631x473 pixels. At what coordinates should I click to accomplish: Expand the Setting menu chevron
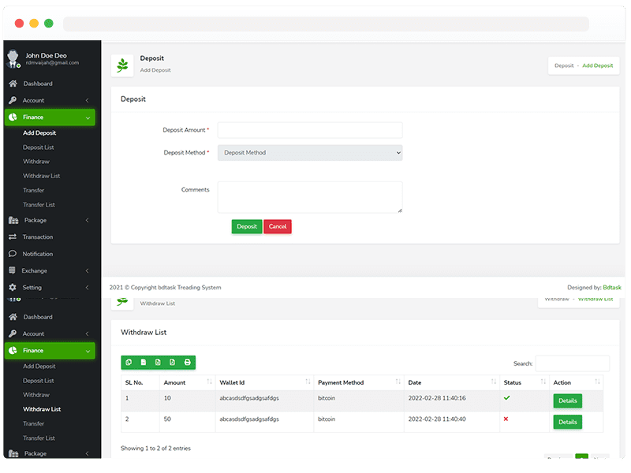tap(87, 288)
